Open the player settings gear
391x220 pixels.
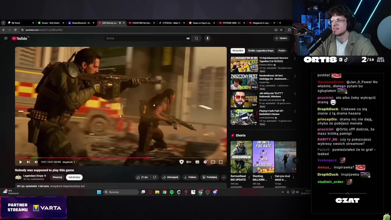(205, 162)
